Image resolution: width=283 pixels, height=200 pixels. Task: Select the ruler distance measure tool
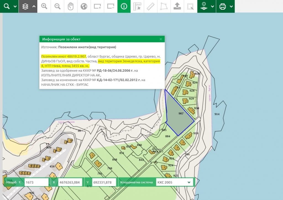pos(150,6)
